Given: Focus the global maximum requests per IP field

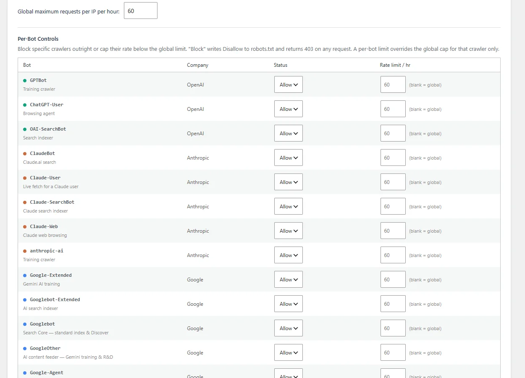Looking at the screenshot, I should [141, 10].
